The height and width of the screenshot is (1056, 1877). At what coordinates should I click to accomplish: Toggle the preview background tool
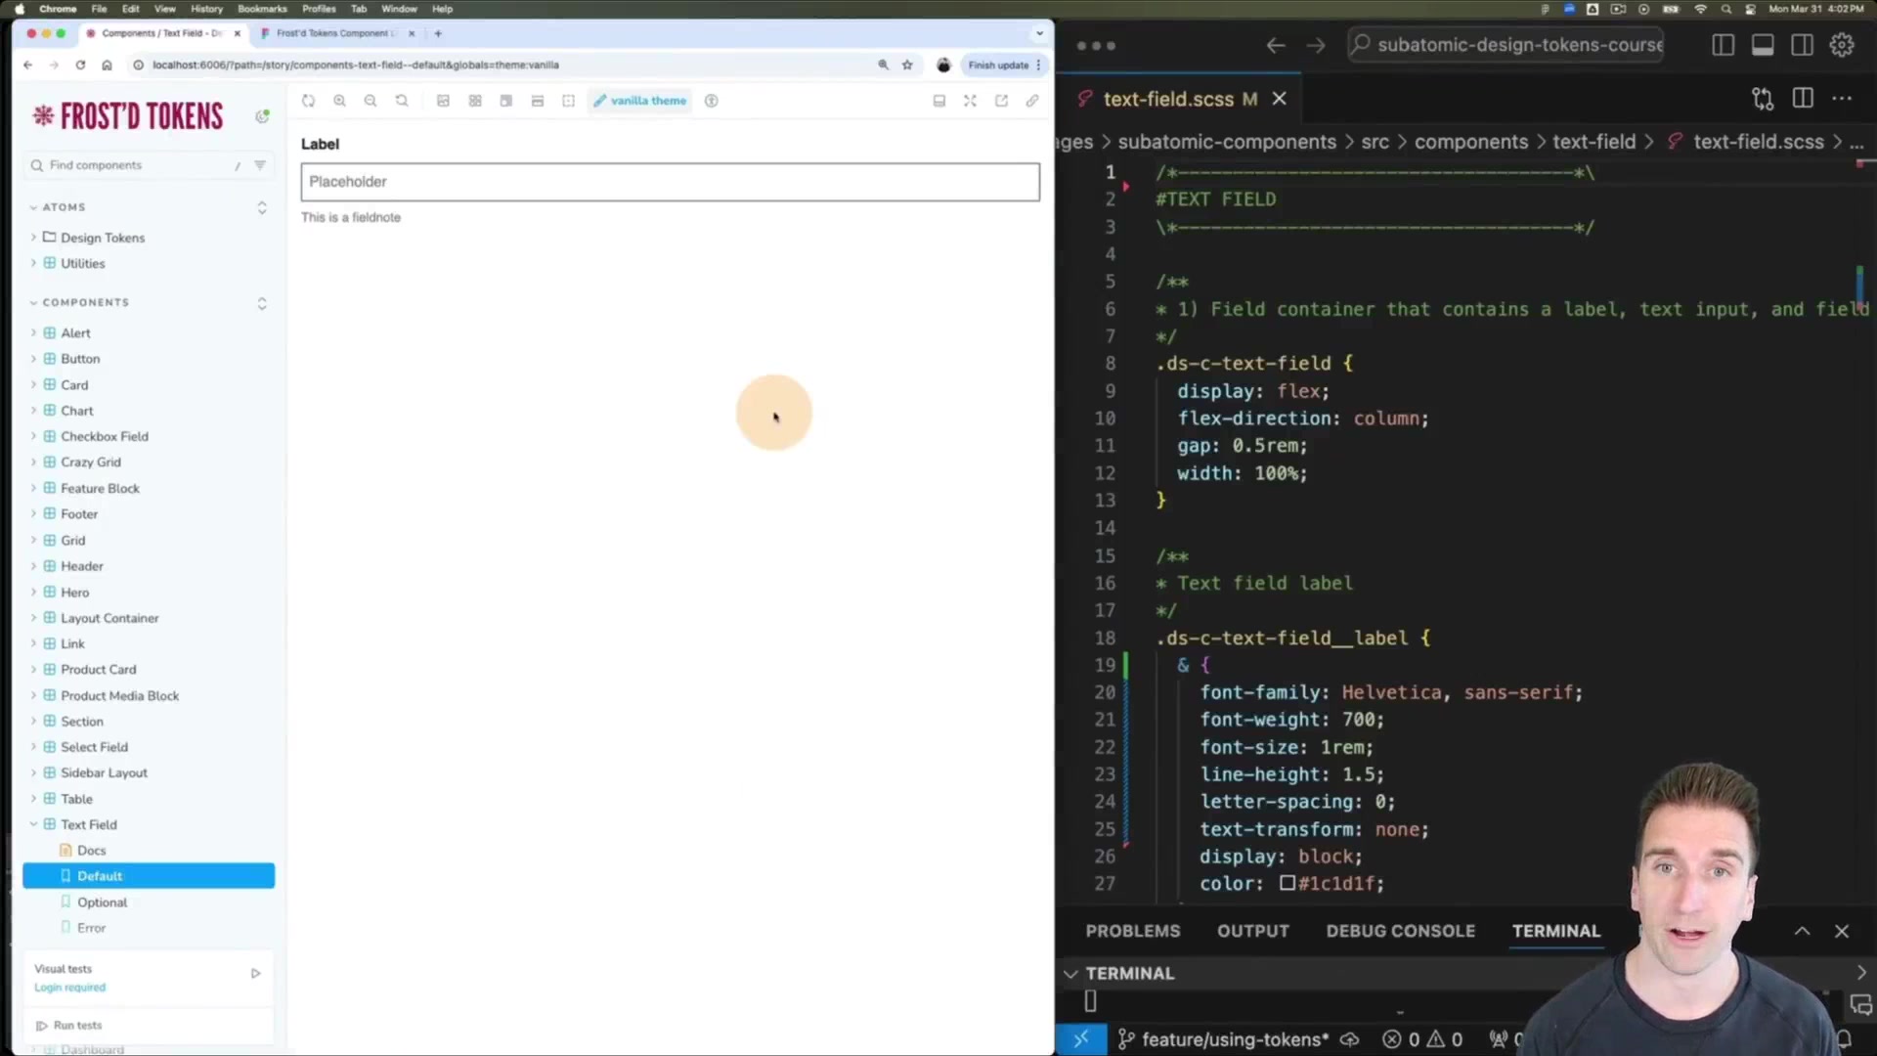(x=443, y=101)
